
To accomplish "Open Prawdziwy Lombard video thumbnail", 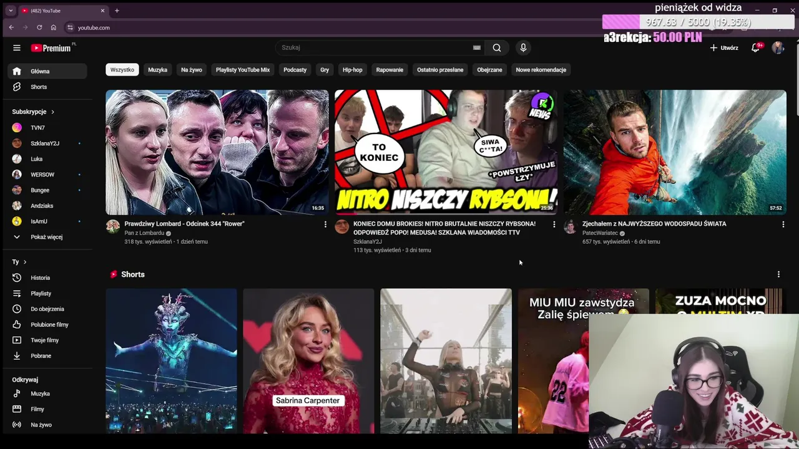I will (217, 152).
